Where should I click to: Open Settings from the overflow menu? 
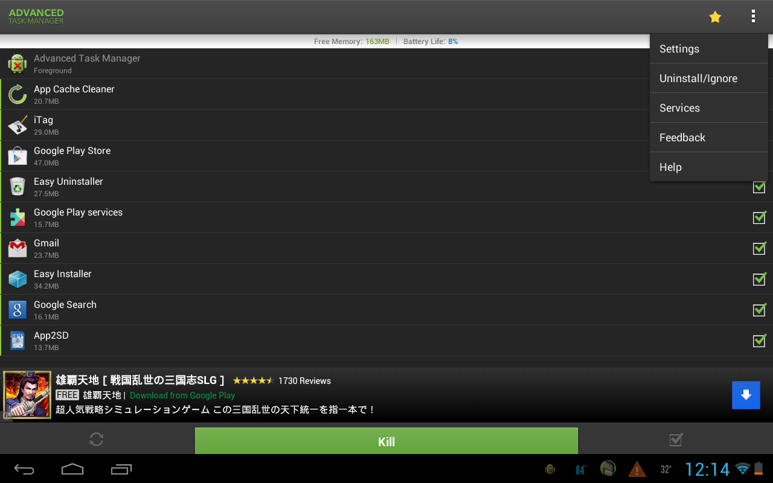click(x=679, y=48)
